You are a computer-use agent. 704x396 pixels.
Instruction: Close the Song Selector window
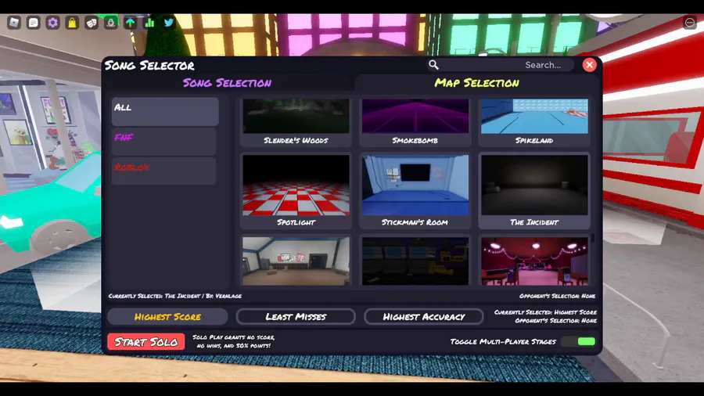[x=589, y=65]
